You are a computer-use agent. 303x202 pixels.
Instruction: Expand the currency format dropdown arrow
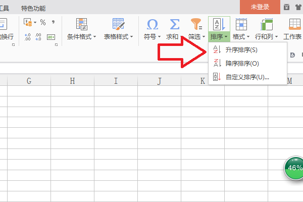tap(35, 22)
